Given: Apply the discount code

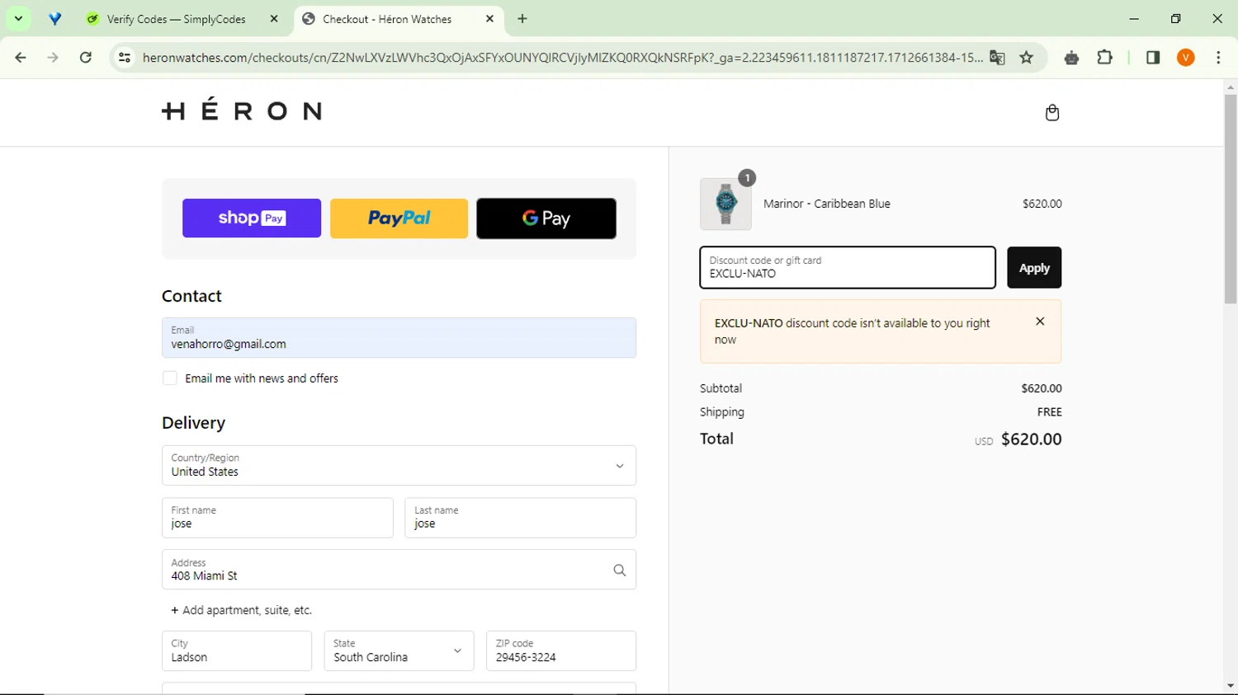Looking at the screenshot, I should pyautogui.click(x=1034, y=268).
